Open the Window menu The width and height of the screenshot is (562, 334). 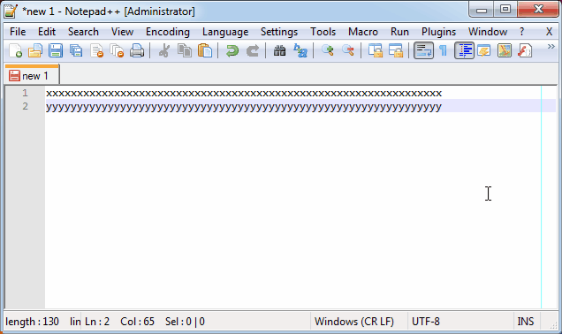tap(488, 32)
